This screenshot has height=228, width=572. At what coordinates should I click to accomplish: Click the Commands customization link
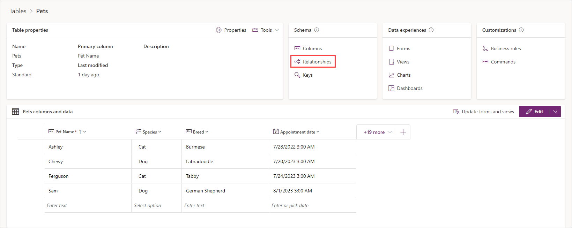click(x=503, y=62)
